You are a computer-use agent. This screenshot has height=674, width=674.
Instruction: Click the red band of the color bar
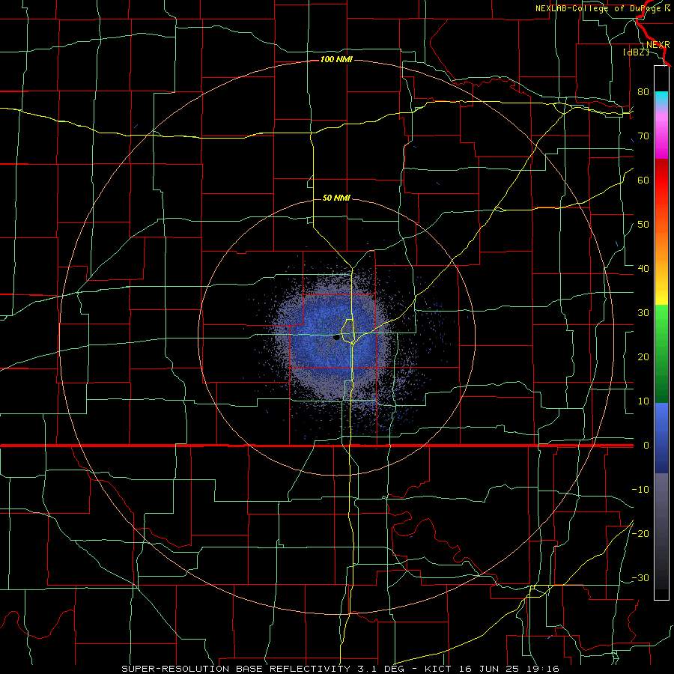click(x=661, y=180)
